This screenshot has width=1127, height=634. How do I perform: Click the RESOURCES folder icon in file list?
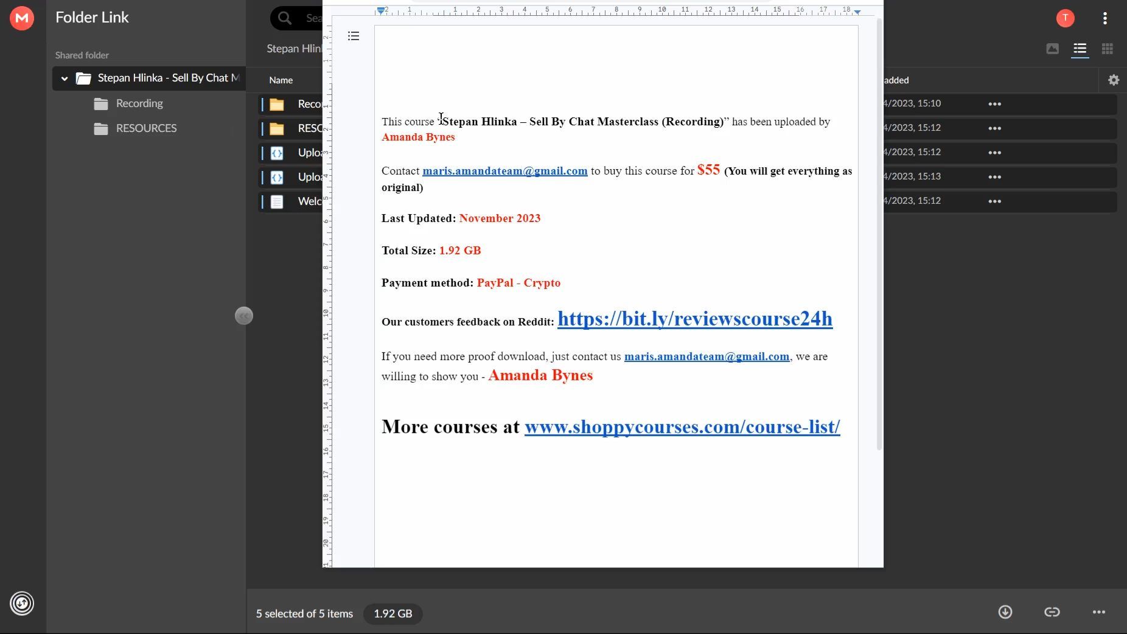pos(277,129)
